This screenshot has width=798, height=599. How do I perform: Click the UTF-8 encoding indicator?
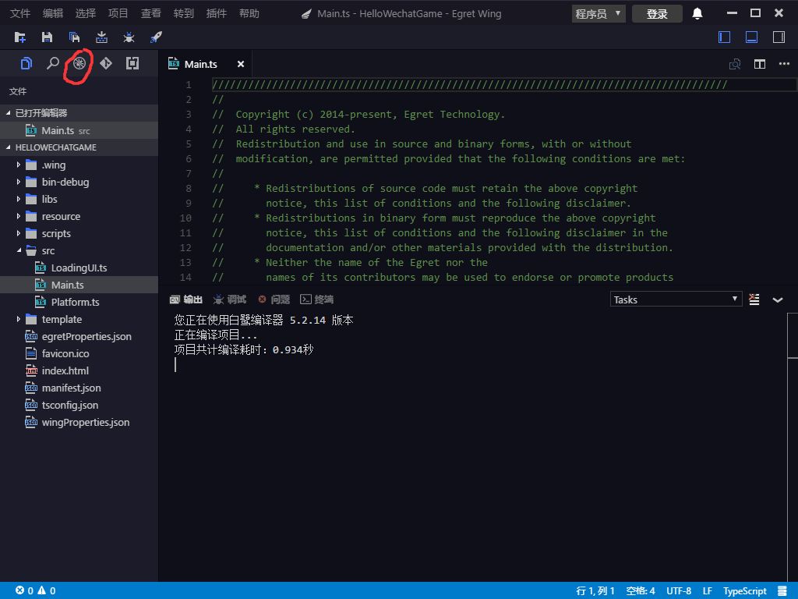coord(679,590)
